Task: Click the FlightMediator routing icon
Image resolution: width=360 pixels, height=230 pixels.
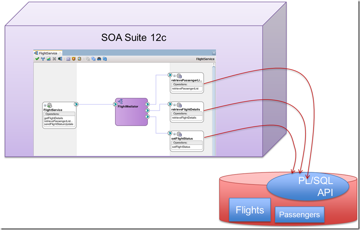Action: 120,102
